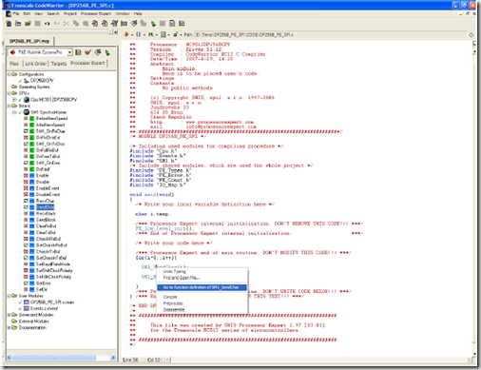Open the markers M popup in editor toolbar
The width and height of the screenshot is (481, 370).
click(151, 34)
